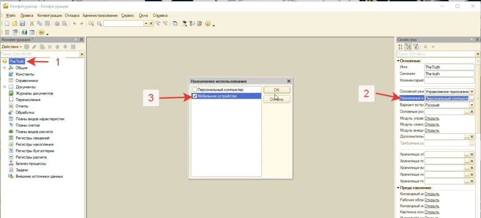This screenshot has height=218, width=481.
Task: Open the Основной режим dropdown arrow
Action: [x=472, y=92]
